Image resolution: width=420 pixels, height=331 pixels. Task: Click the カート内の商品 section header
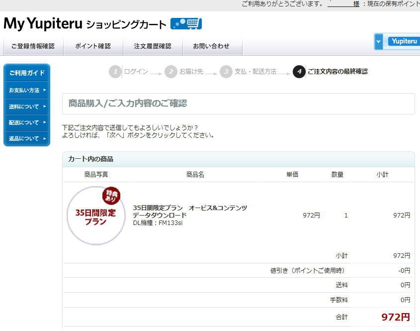[x=239, y=159]
